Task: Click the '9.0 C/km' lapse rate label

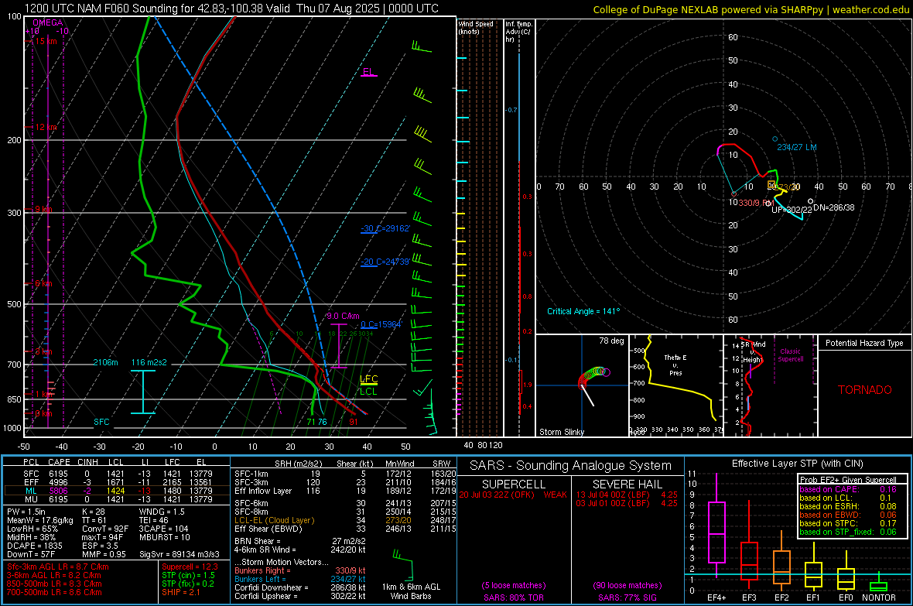Action: pos(343,316)
